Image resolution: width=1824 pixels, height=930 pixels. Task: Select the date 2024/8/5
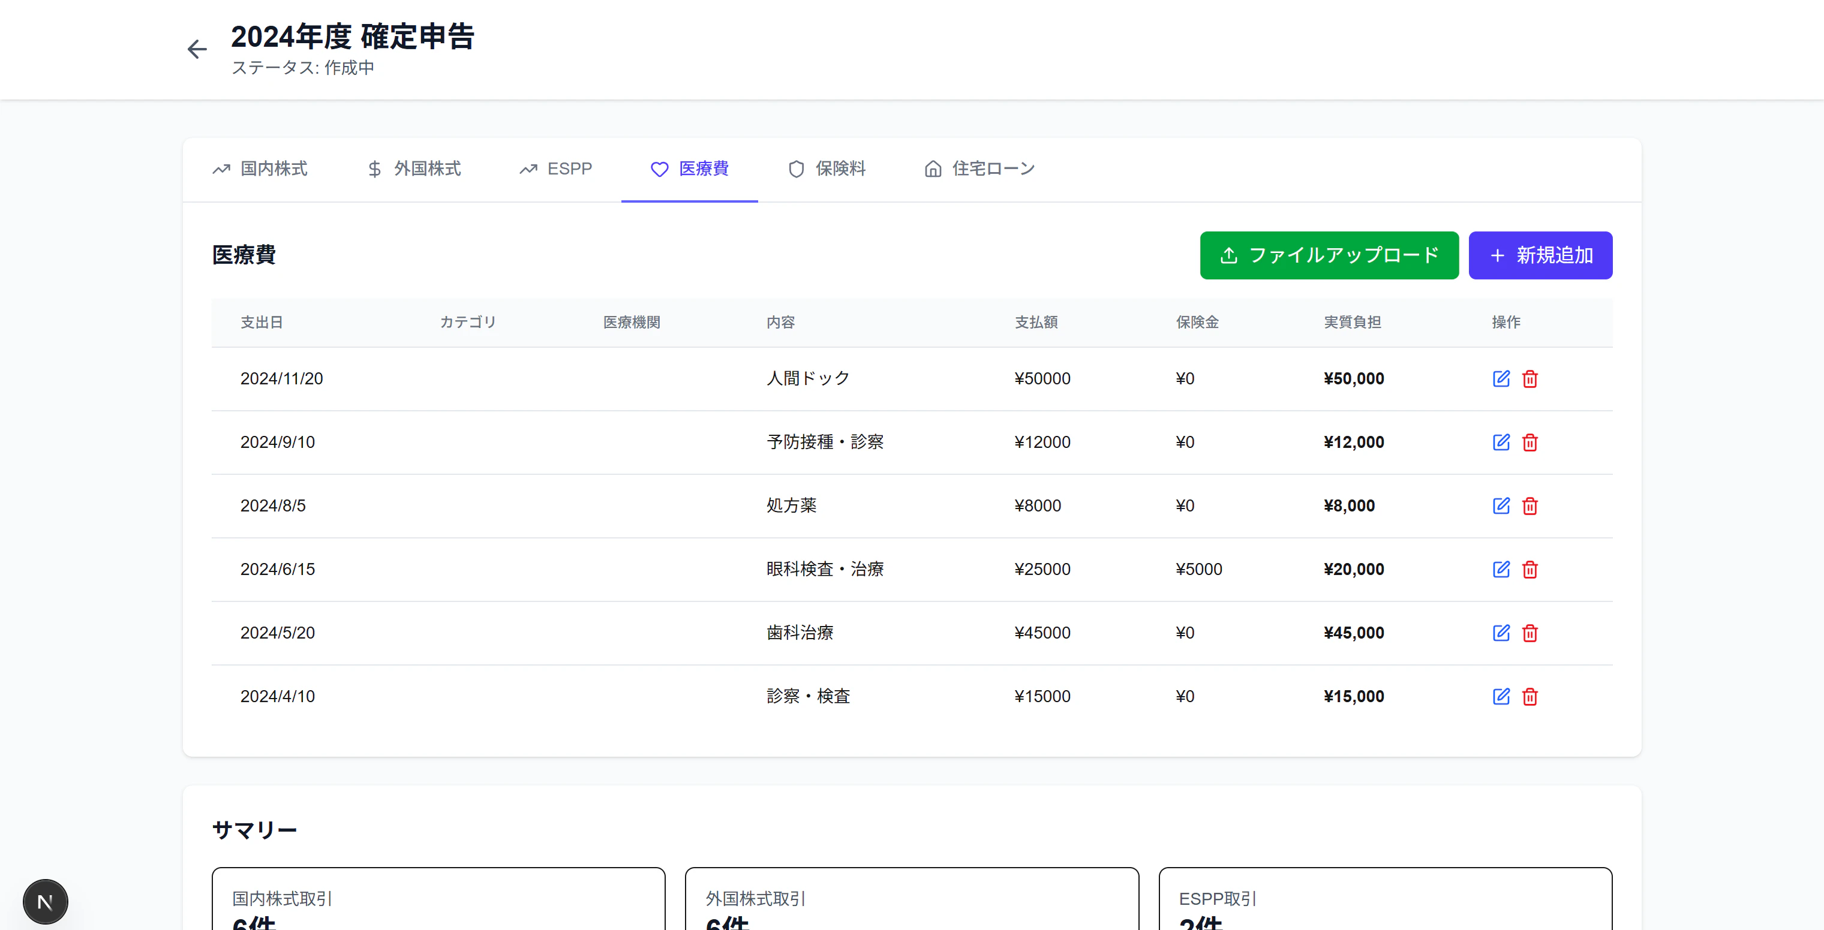(x=274, y=506)
